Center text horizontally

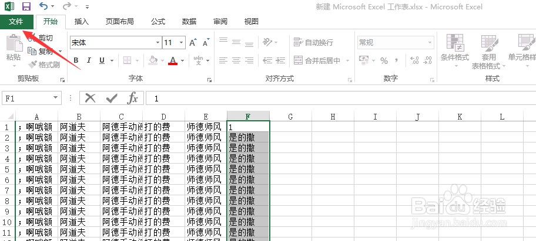(x=236, y=60)
